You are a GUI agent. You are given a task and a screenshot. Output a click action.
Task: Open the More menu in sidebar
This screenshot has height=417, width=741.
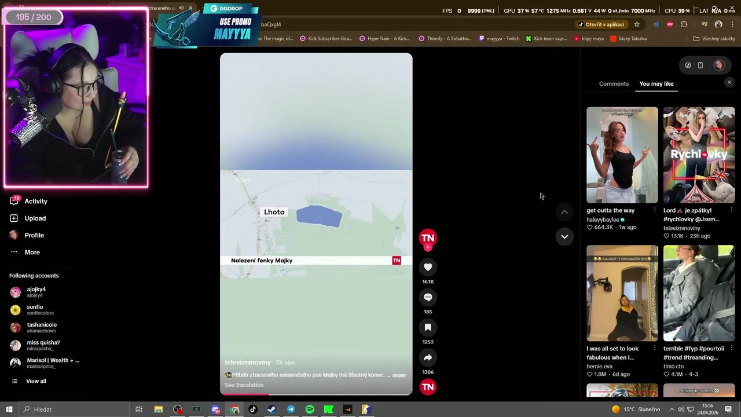[25, 252]
